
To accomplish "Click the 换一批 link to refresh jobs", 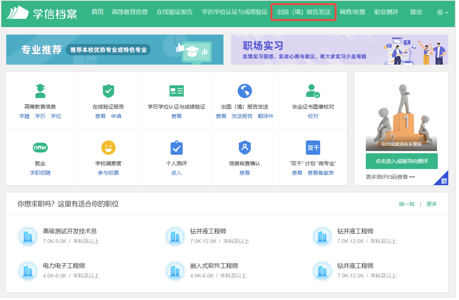I will click(x=406, y=204).
